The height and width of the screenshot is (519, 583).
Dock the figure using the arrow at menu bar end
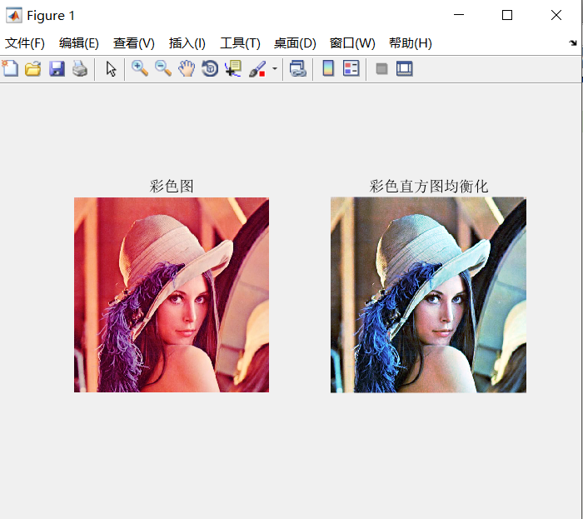[573, 43]
